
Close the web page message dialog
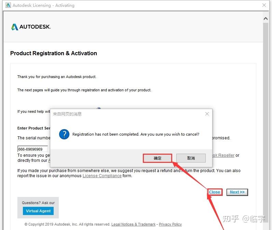tap(207, 114)
